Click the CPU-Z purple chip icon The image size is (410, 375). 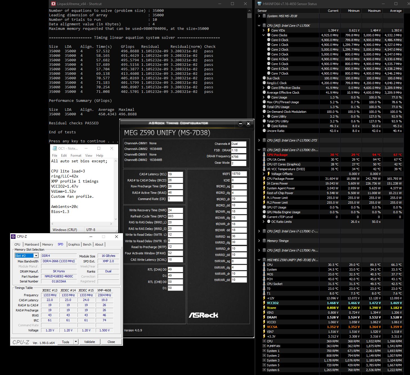13,237
